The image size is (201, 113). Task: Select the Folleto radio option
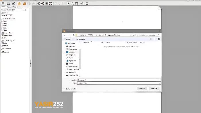(x=2, y=30)
